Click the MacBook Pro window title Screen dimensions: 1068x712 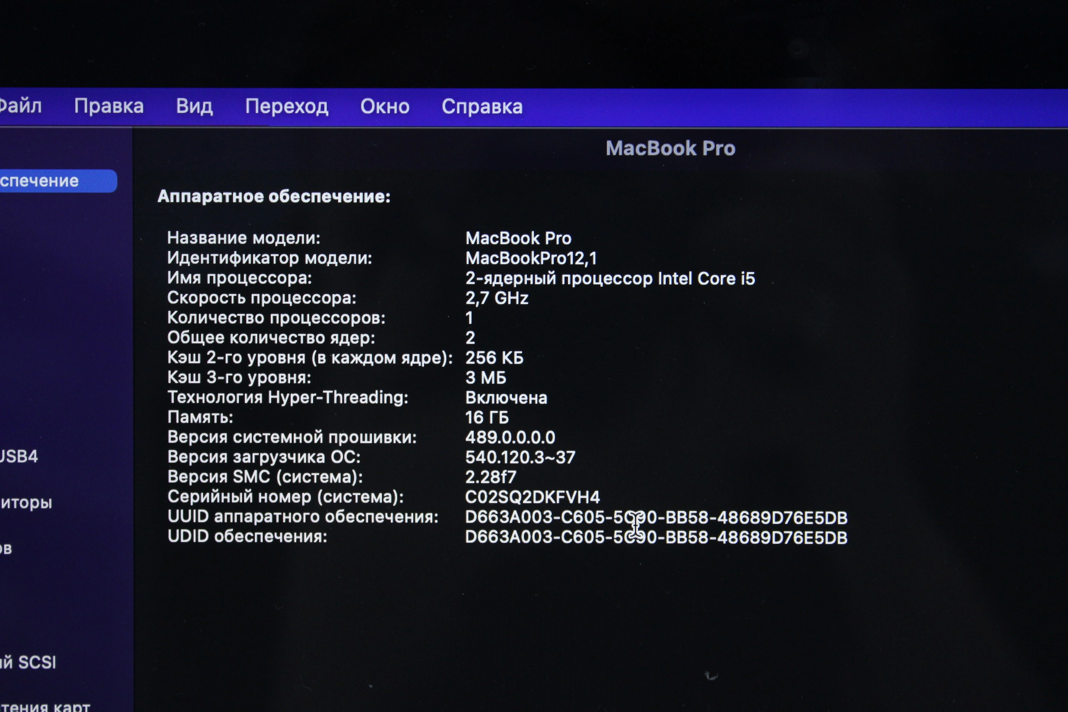click(670, 148)
